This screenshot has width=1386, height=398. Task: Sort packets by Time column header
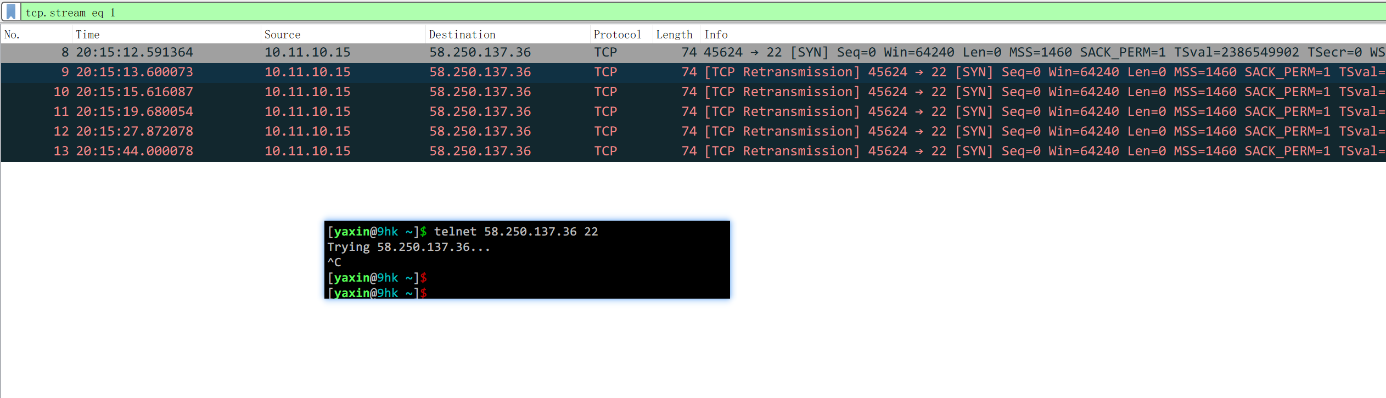pyautogui.click(x=166, y=35)
